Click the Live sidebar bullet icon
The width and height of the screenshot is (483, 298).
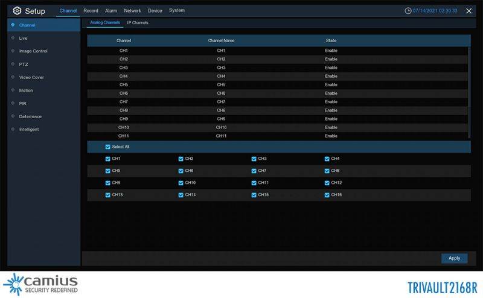13,38
